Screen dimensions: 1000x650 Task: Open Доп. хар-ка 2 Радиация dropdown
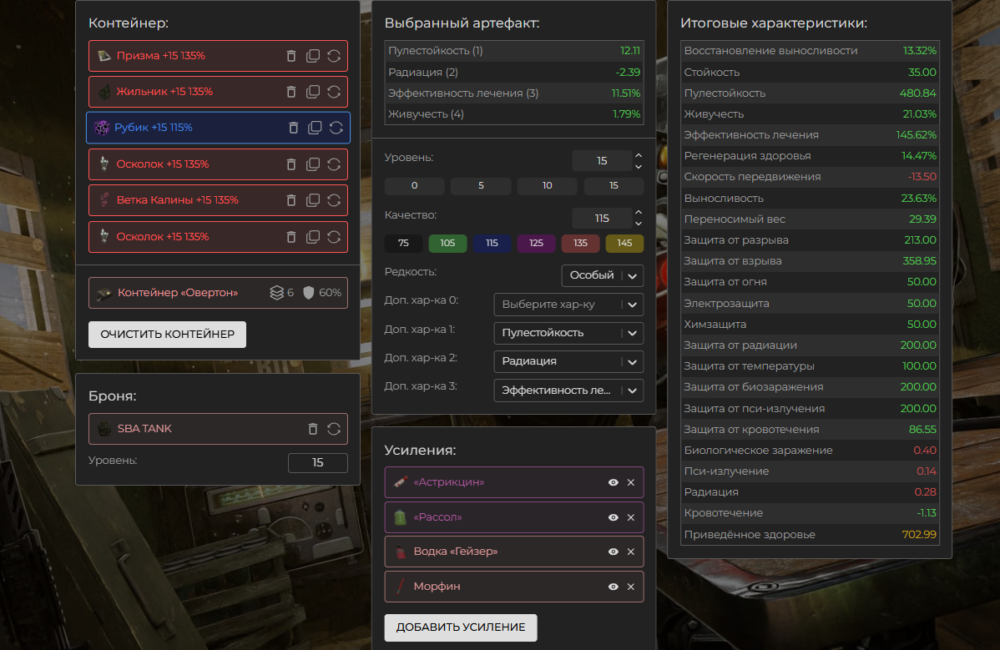click(x=568, y=361)
